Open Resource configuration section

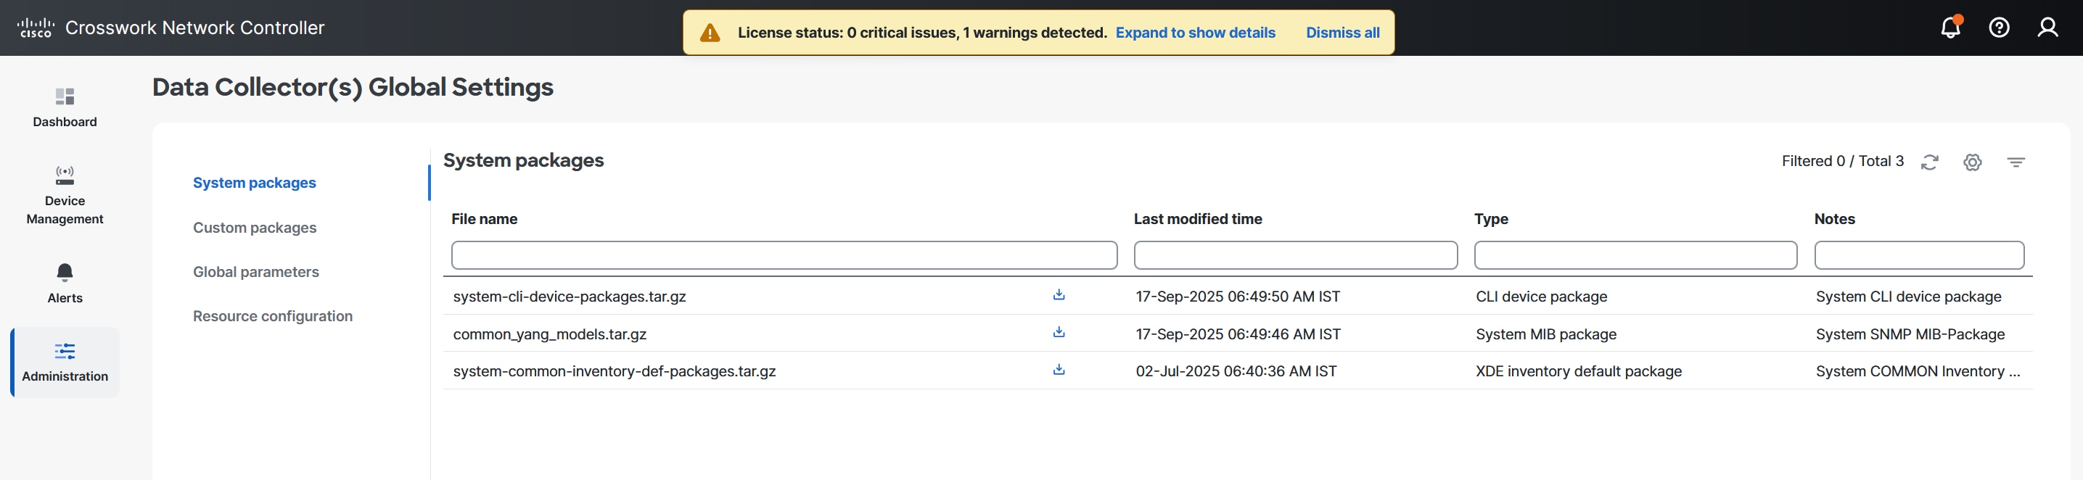(273, 317)
